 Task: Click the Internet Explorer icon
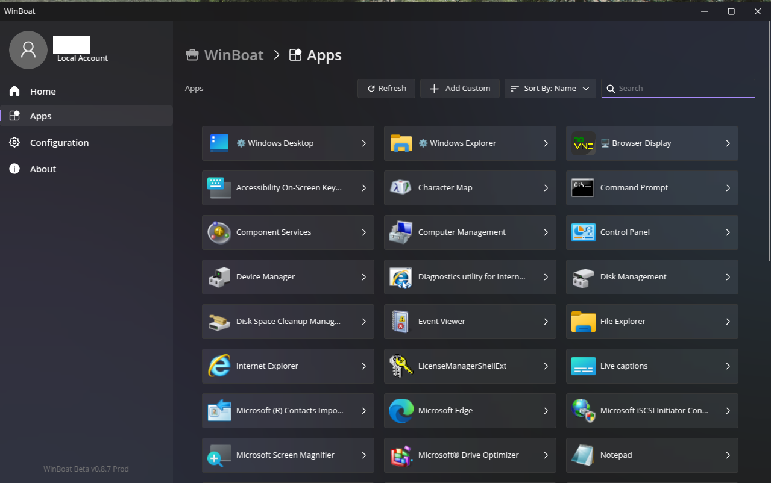pyautogui.click(x=219, y=366)
